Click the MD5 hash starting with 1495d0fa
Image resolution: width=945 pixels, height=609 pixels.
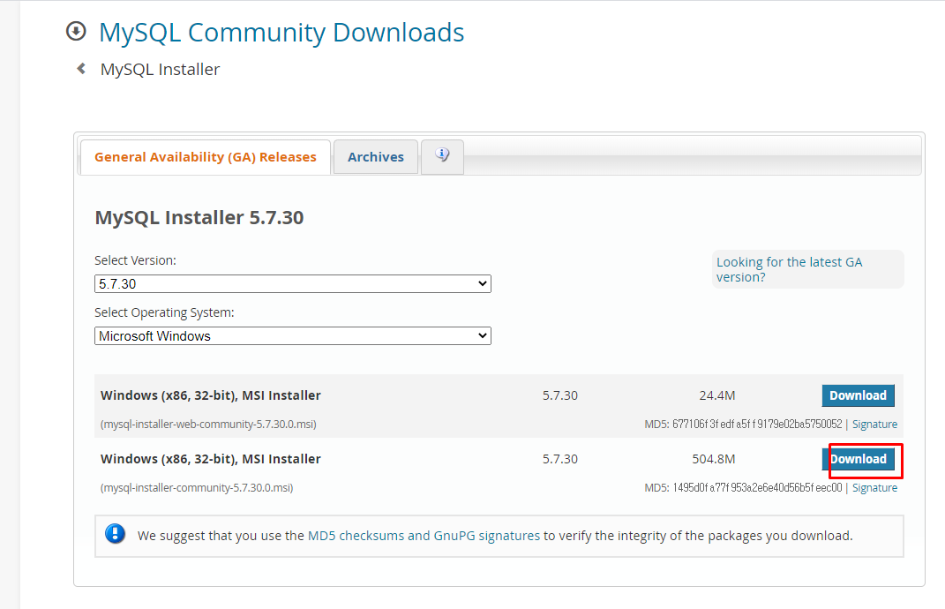point(757,488)
